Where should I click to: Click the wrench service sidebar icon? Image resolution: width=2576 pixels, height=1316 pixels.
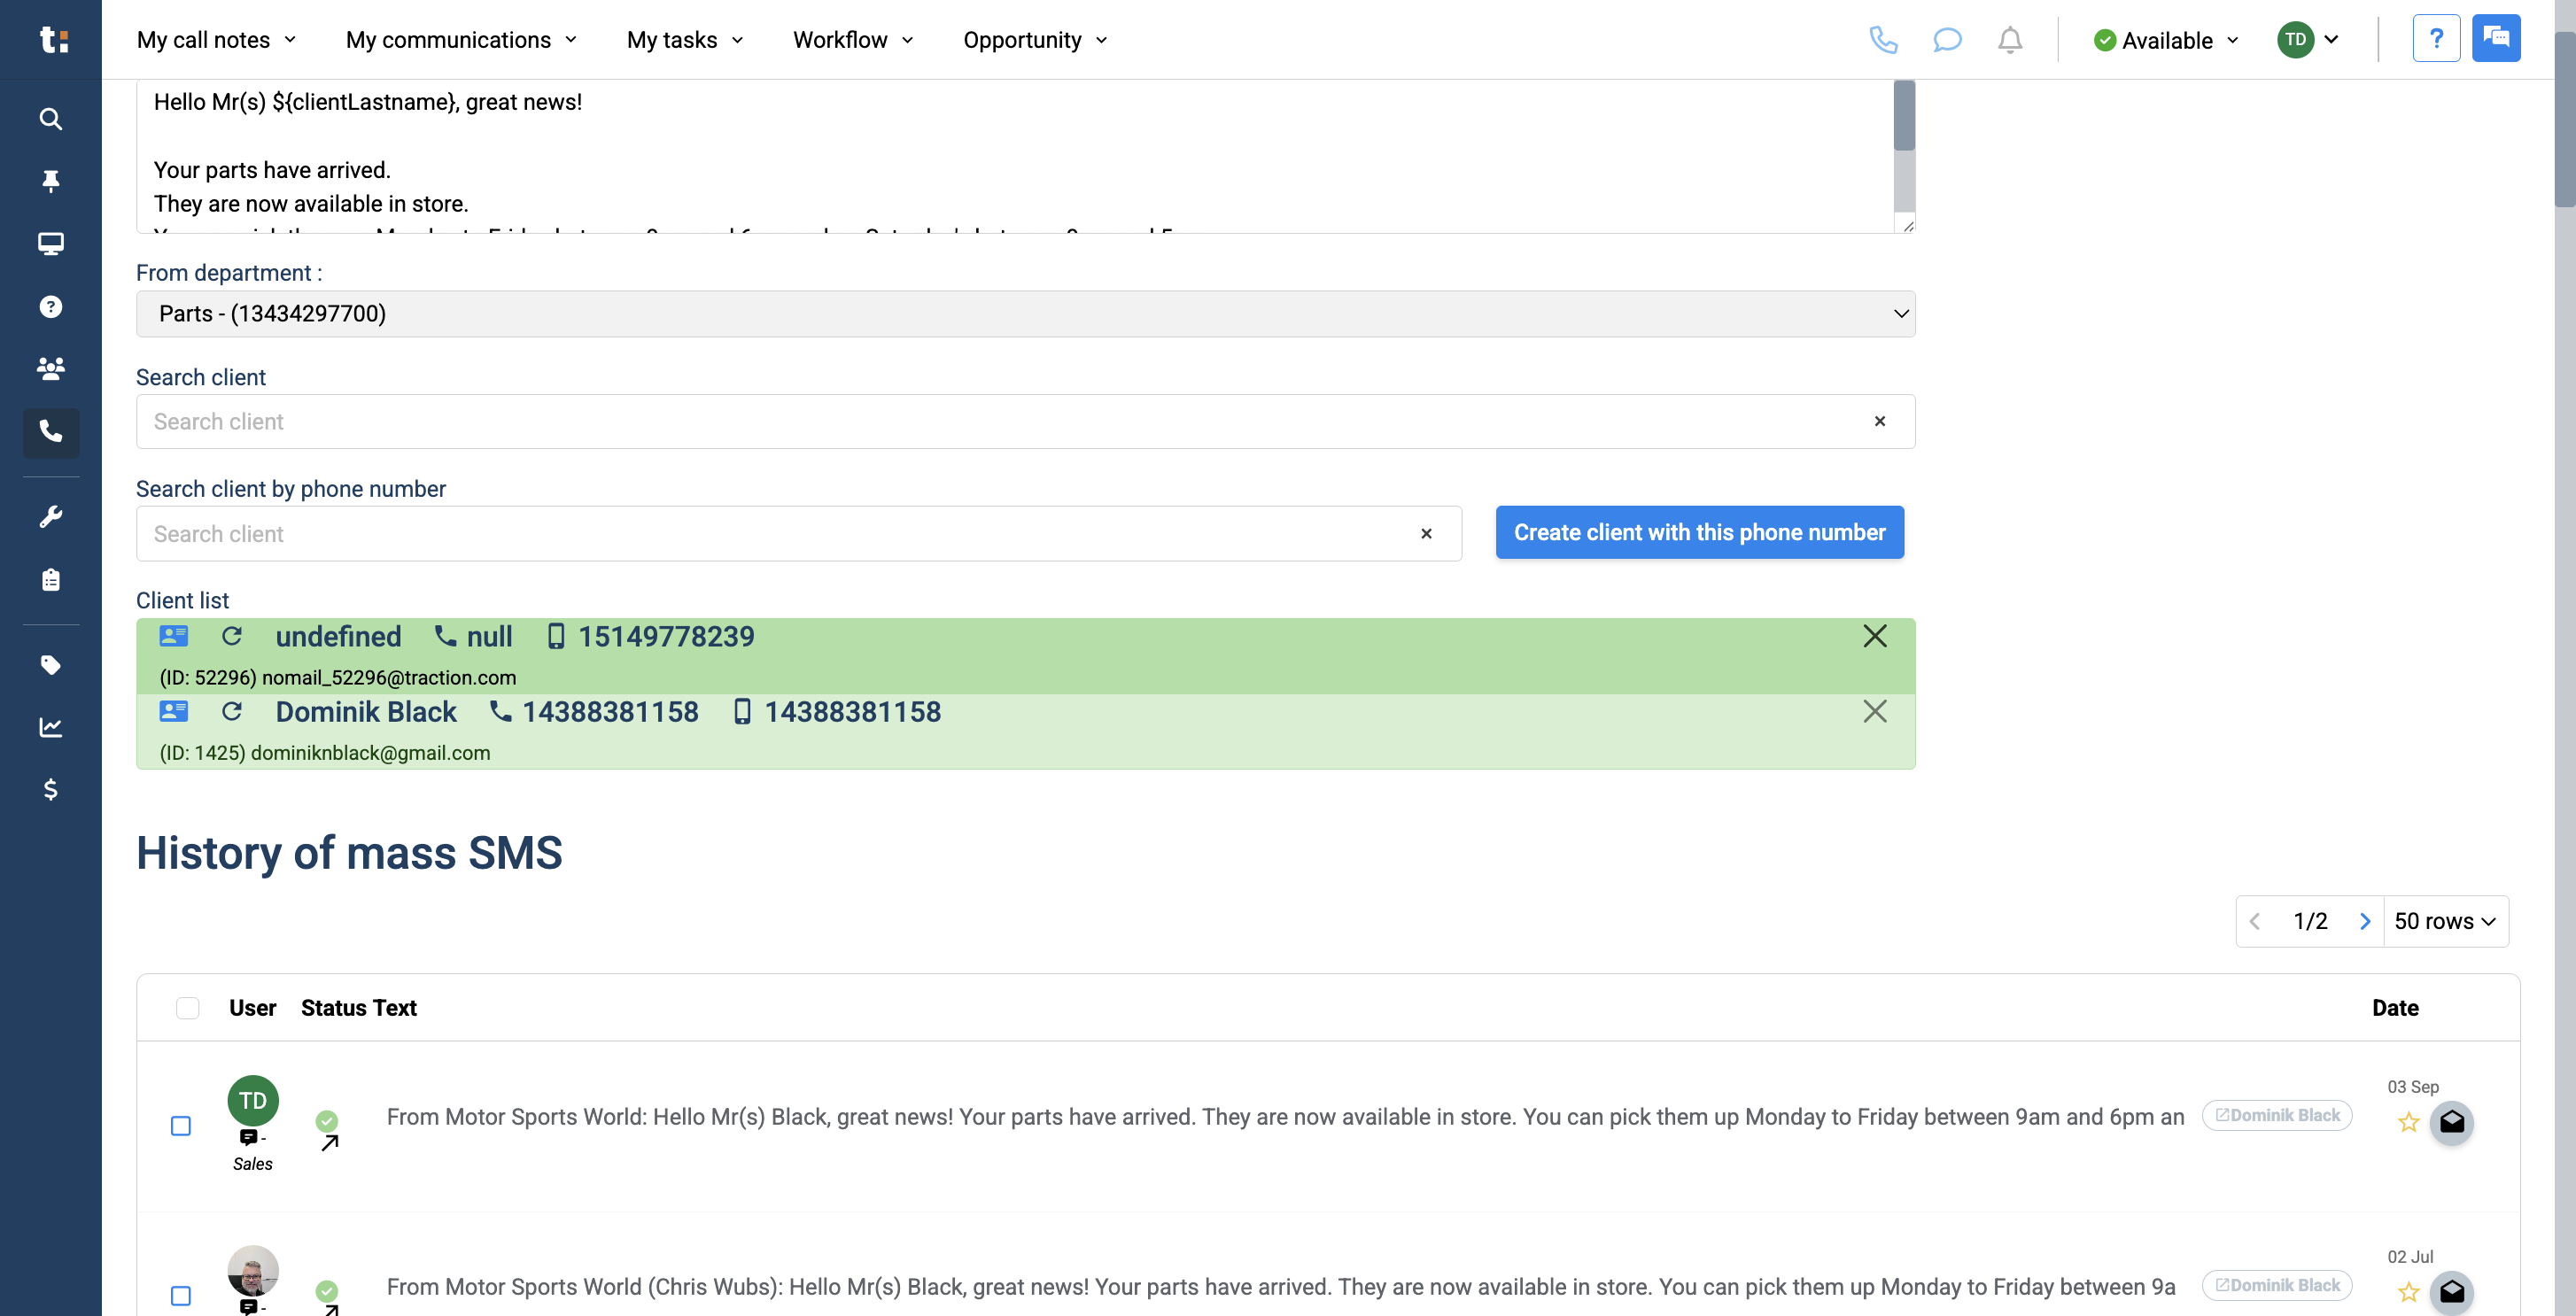(x=50, y=516)
